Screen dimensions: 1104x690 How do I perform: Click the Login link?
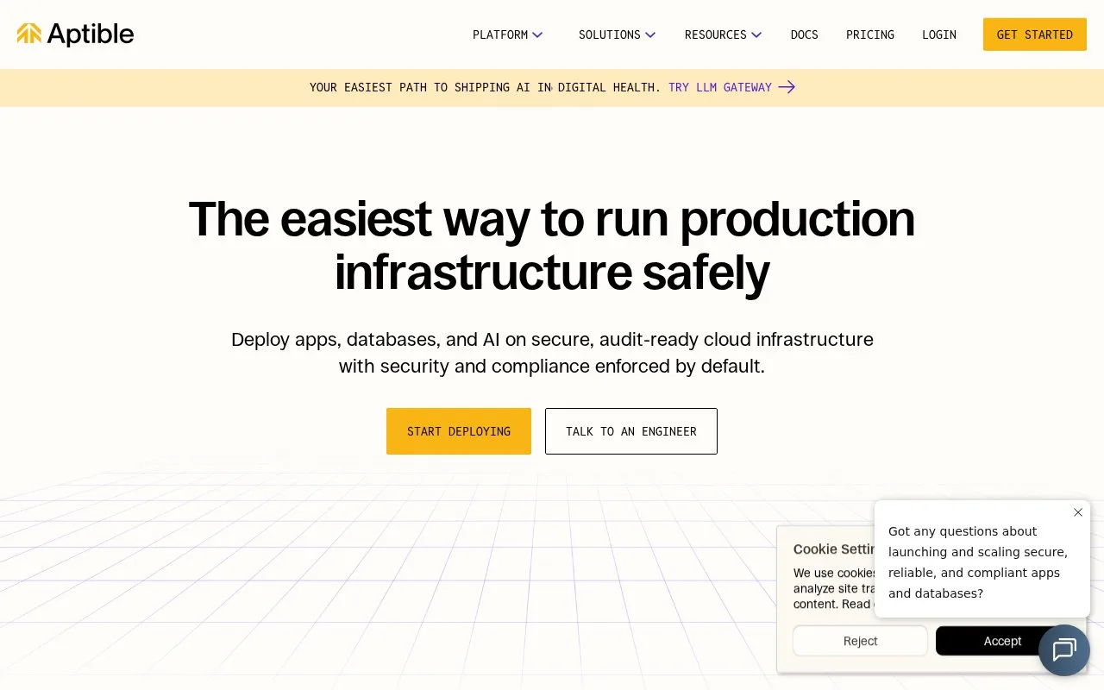939,35
